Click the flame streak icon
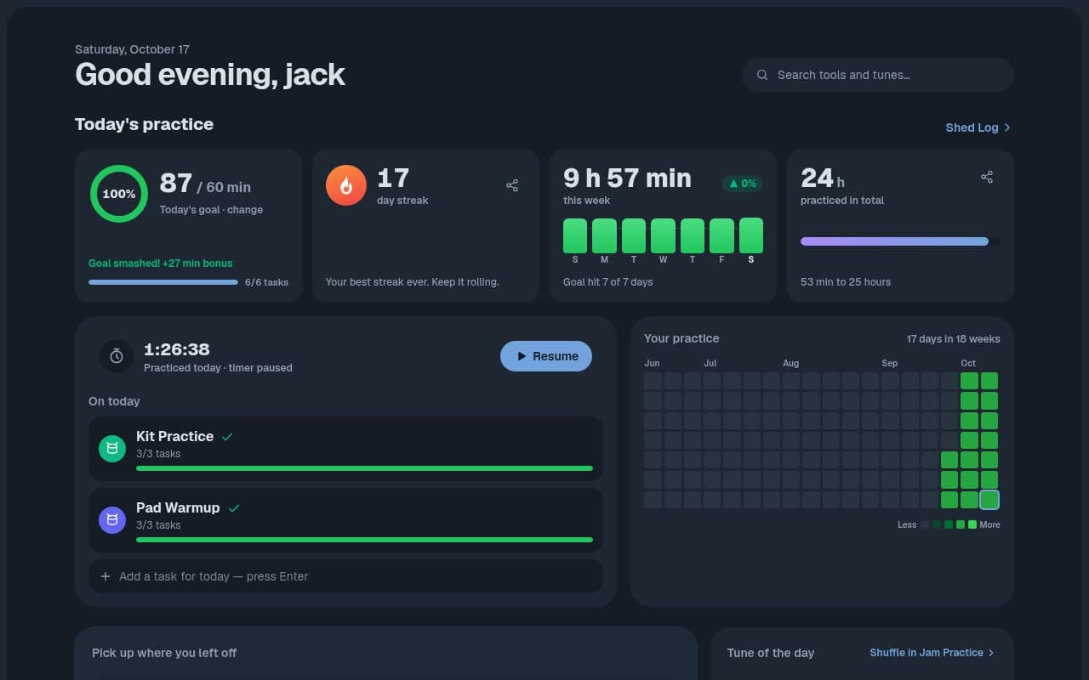The width and height of the screenshot is (1089, 680). pyautogui.click(x=346, y=185)
